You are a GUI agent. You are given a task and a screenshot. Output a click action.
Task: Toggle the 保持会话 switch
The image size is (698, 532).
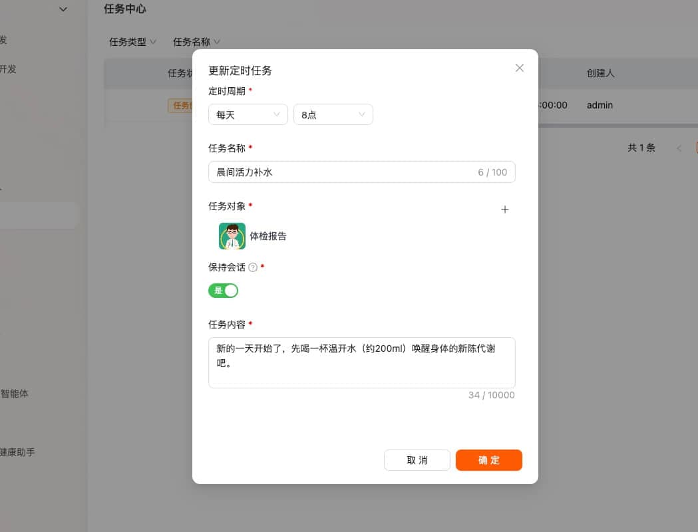click(223, 291)
